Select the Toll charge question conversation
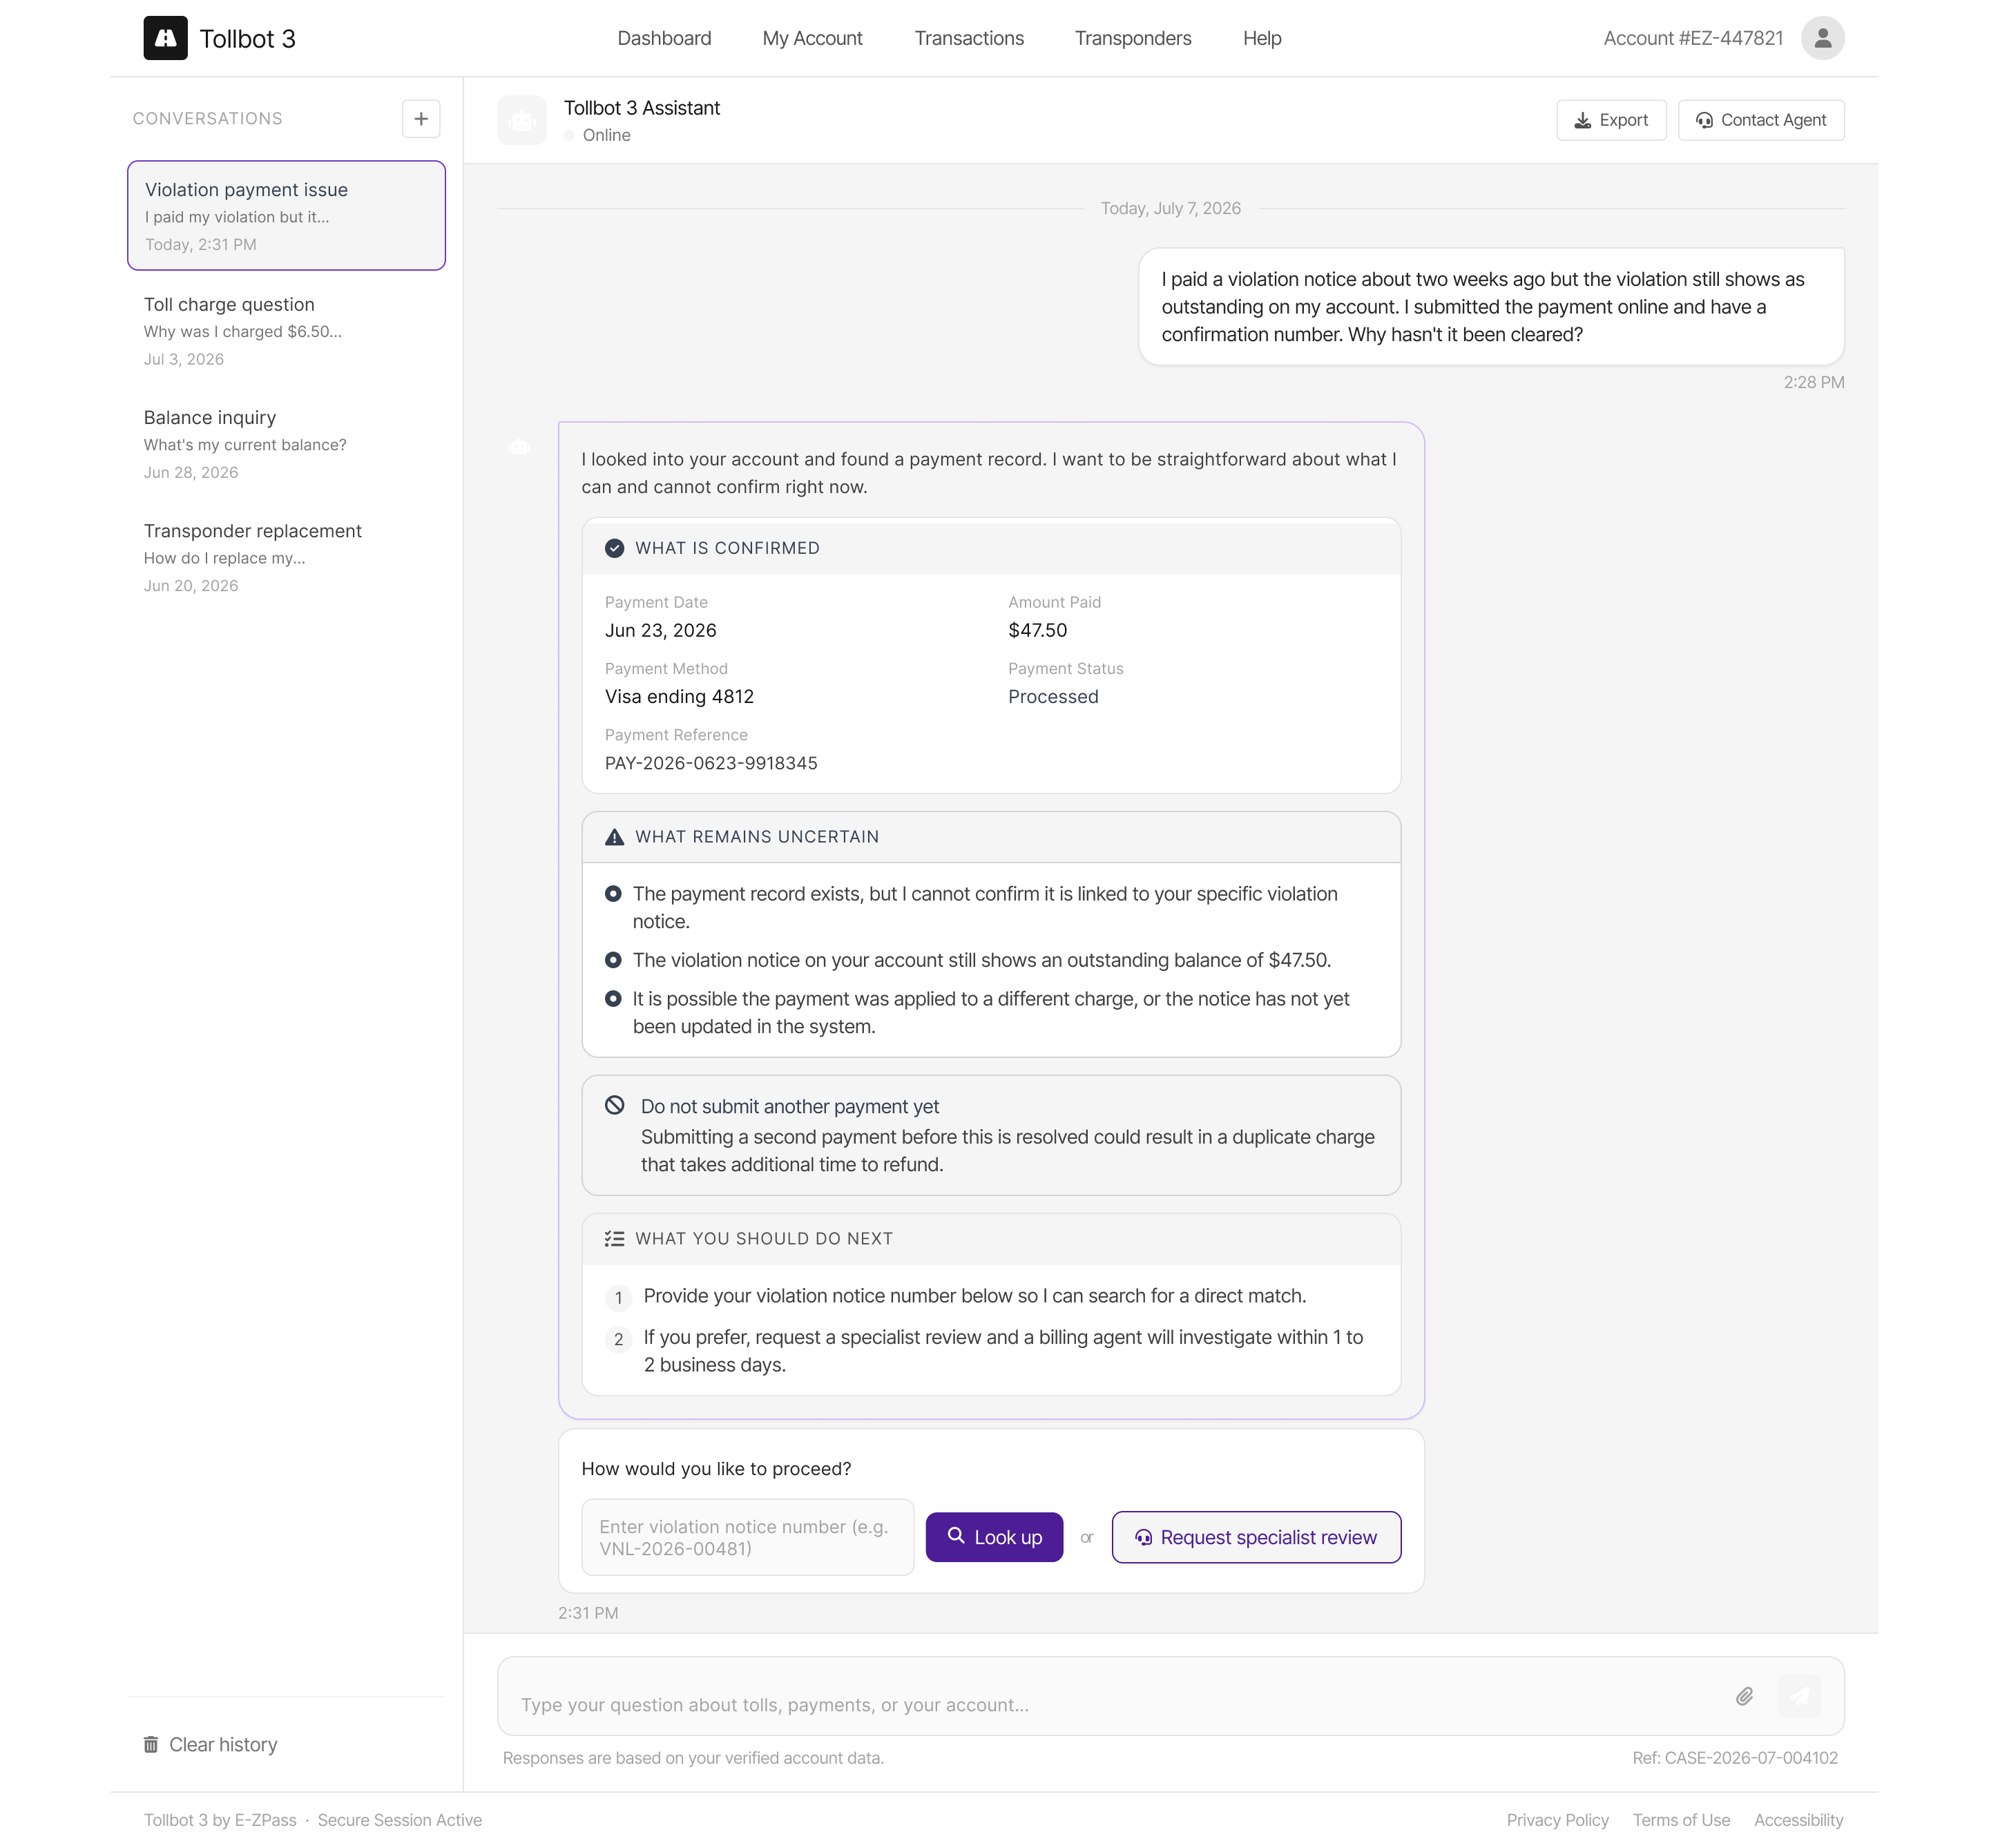Screen dimensions: 1989x1848 point(286,331)
